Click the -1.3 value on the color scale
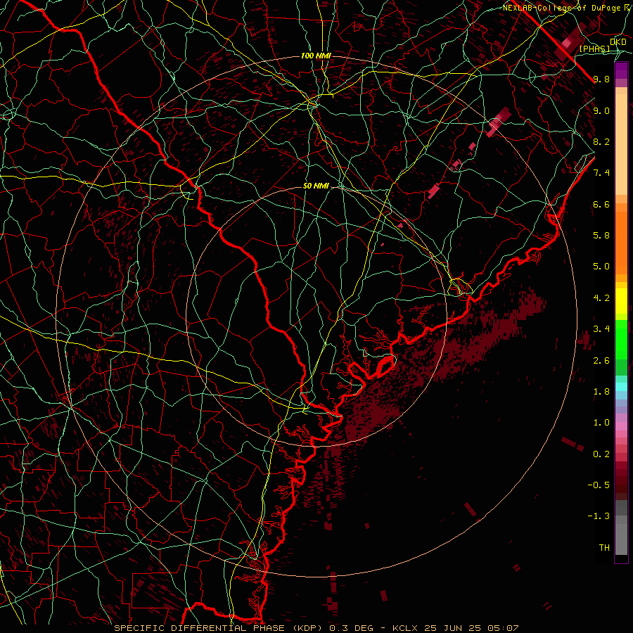The height and width of the screenshot is (633, 633). pyautogui.click(x=599, y=516)
